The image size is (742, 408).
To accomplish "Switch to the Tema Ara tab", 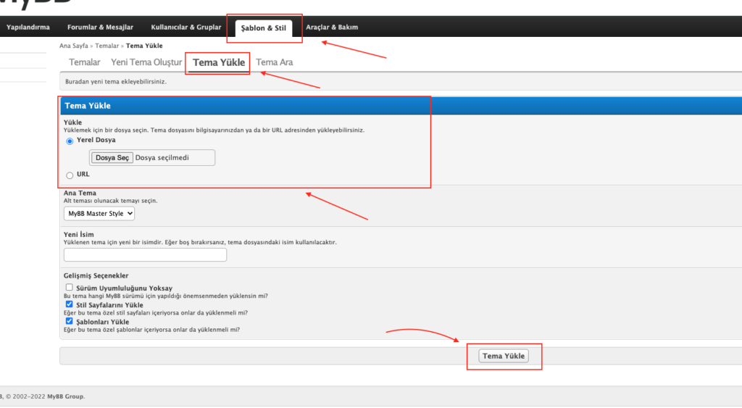I will point(275,62).
